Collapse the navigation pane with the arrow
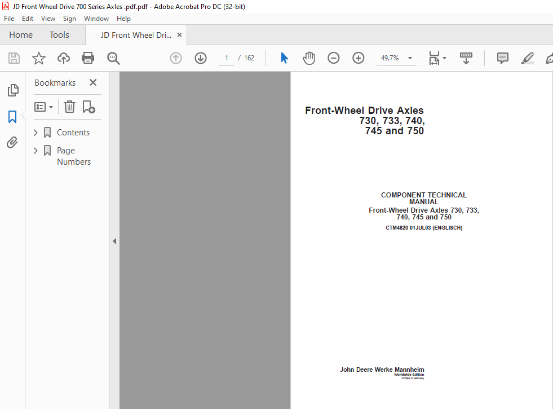The height and width of the screenshot is (409, 553). click(114, 241)
